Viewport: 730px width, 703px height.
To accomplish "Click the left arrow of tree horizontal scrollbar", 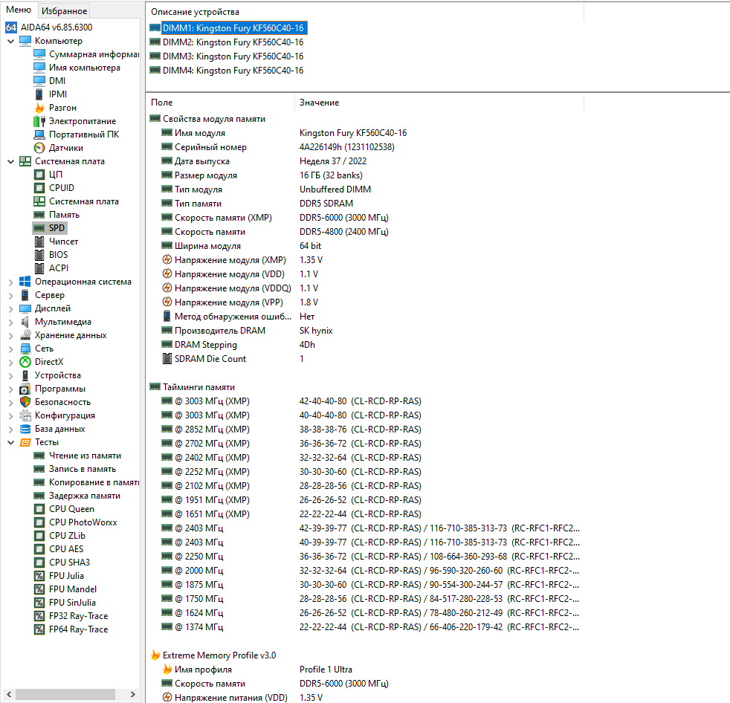I will click(9, 694).
